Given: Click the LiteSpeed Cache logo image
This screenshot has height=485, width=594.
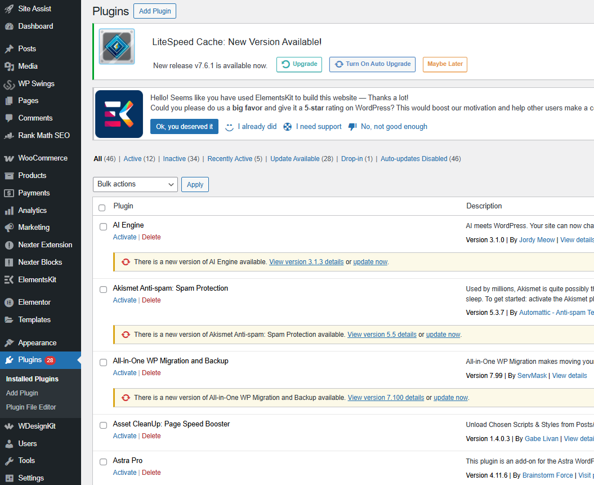Looking at the screenshot, I should coord(117,46).
